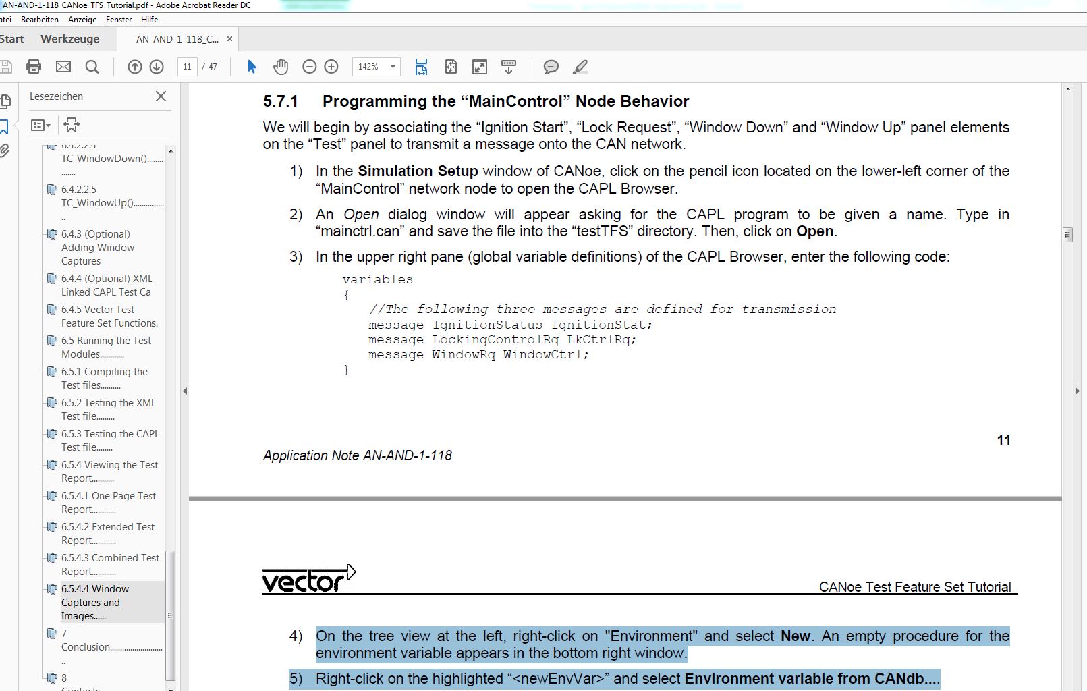Click scroll-up arrow of bookmarks panel
The height and width of the screenshot is (691, 1087).
(170, 150)
